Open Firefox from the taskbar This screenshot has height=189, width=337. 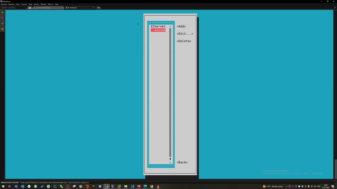point(139,186)
